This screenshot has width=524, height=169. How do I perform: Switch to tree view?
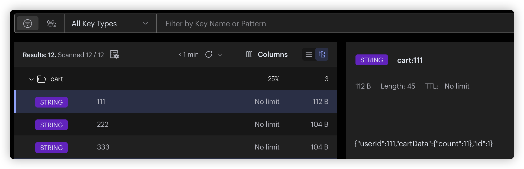[x=322, y=54]
